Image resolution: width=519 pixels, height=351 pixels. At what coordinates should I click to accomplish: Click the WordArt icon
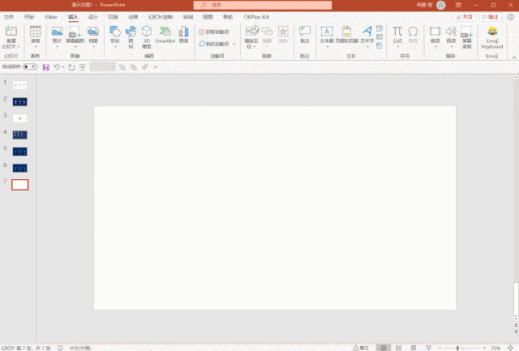tap(367, 31)
